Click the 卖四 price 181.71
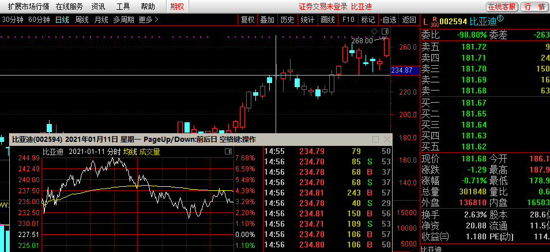This screenshot has height=252, width=550. pos(474,58)
